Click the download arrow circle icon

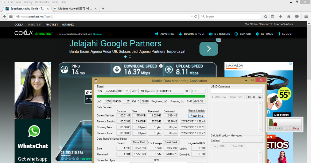117,69
